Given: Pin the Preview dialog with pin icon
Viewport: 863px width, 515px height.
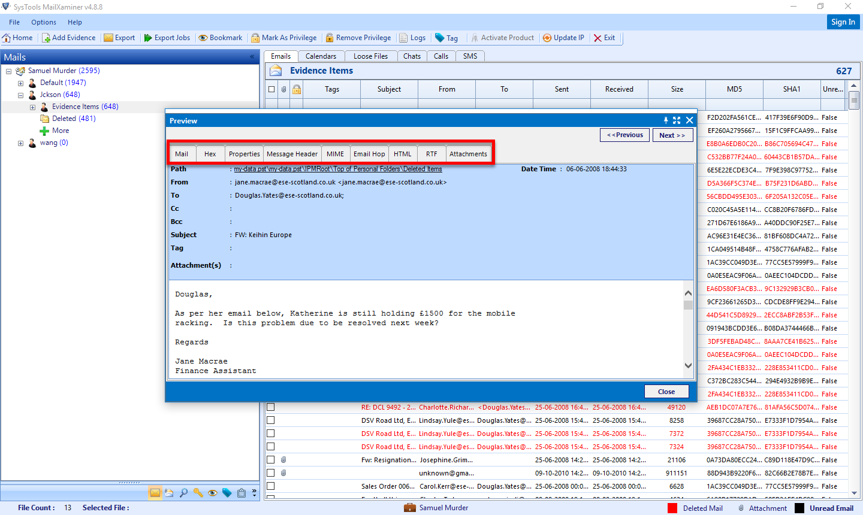Looking at the screenshot, I should pyautogui.click(x=665, y=120).
